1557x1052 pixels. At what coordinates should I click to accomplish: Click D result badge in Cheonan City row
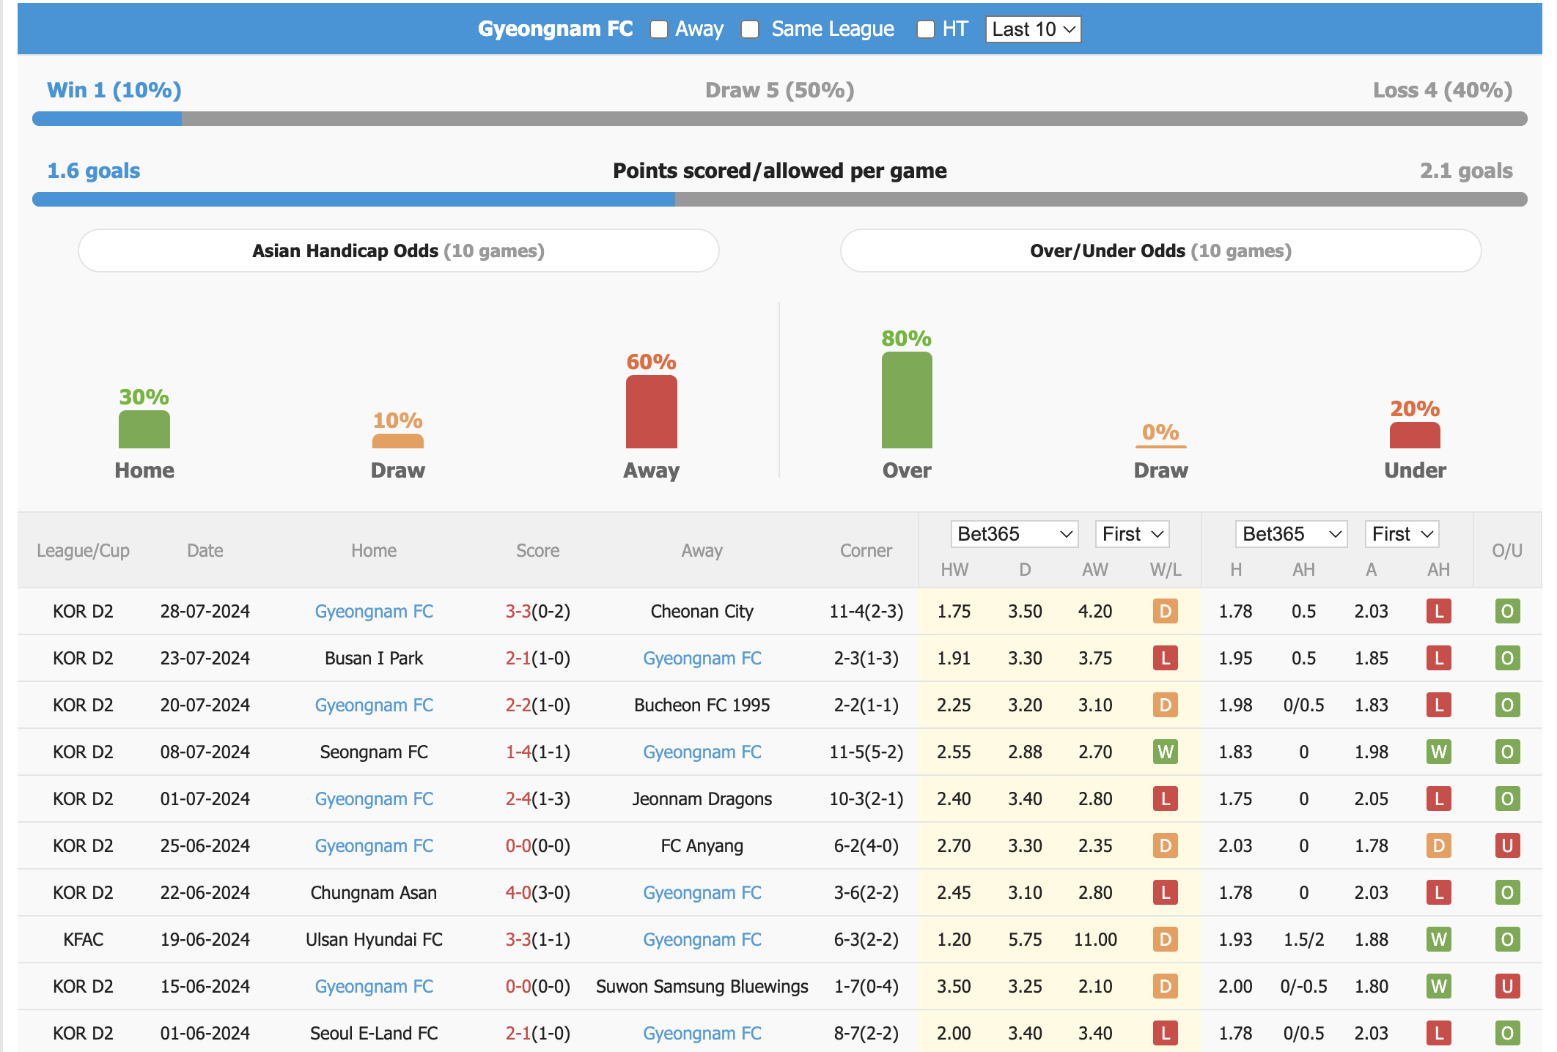(1166, 611)
